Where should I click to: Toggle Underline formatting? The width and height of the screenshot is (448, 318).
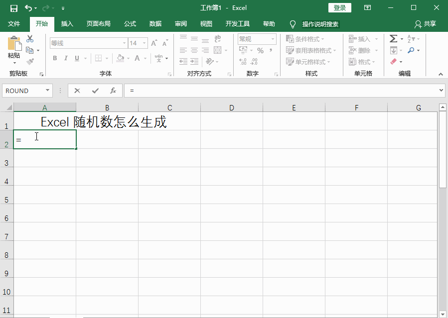coord(77,58)
